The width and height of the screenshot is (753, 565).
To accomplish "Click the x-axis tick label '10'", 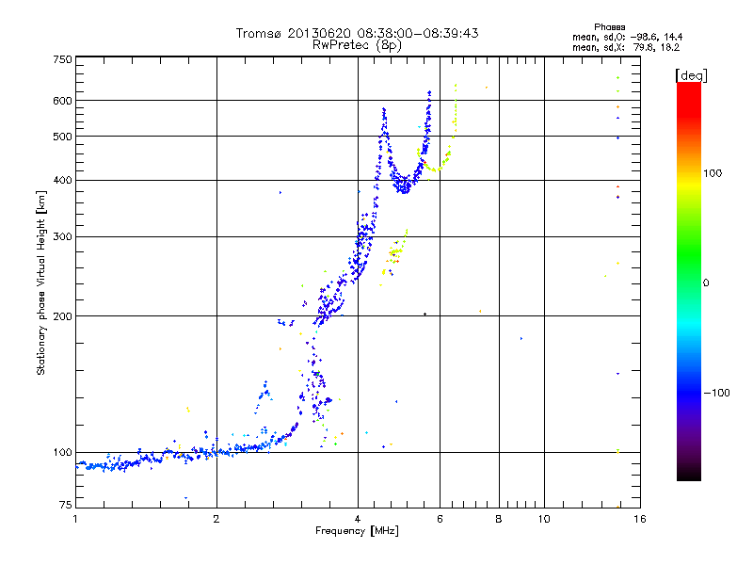I will click(544, 519).
